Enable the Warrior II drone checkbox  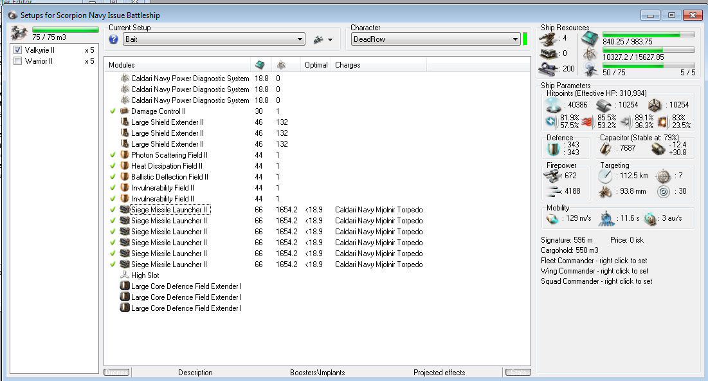17,61
